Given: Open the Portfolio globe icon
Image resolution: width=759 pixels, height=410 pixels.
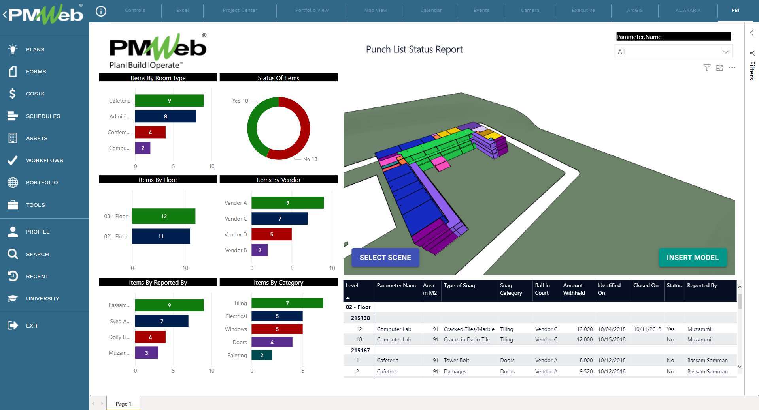Looking at the screenshot, I should [x=13, y=182].
